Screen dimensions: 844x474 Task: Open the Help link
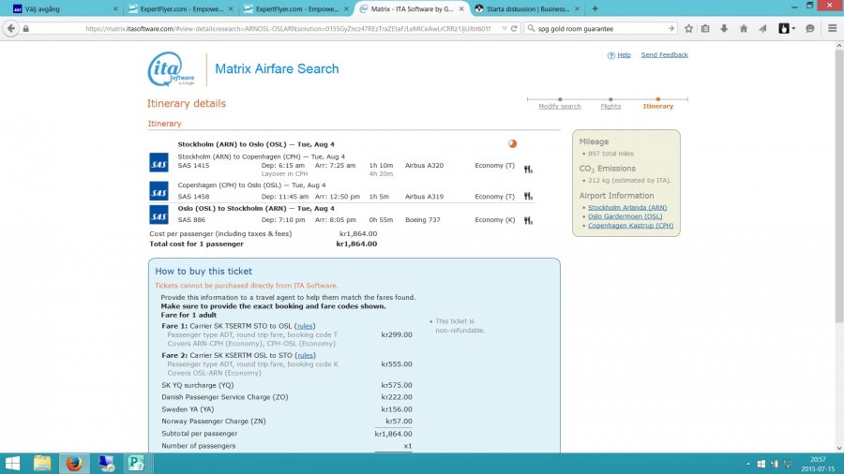click(624, 55)
